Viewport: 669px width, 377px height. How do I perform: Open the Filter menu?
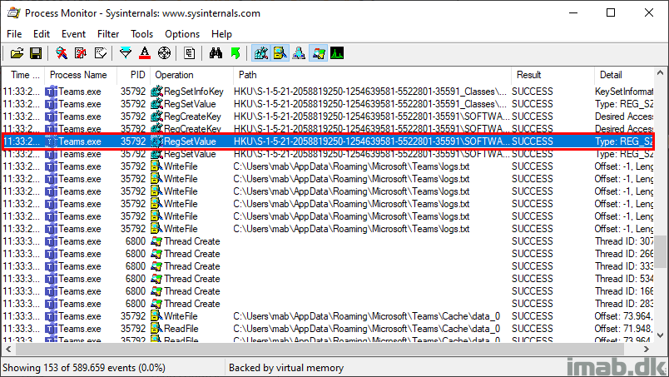[x=108, y=34]
